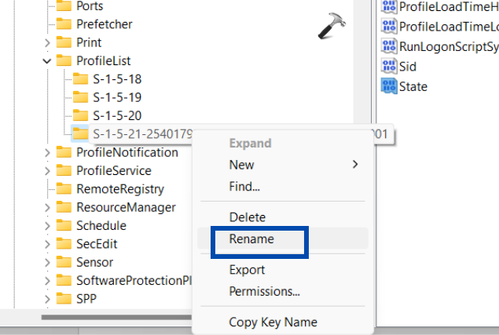Click the Sensor folder icon

click(x=64, y=262)
